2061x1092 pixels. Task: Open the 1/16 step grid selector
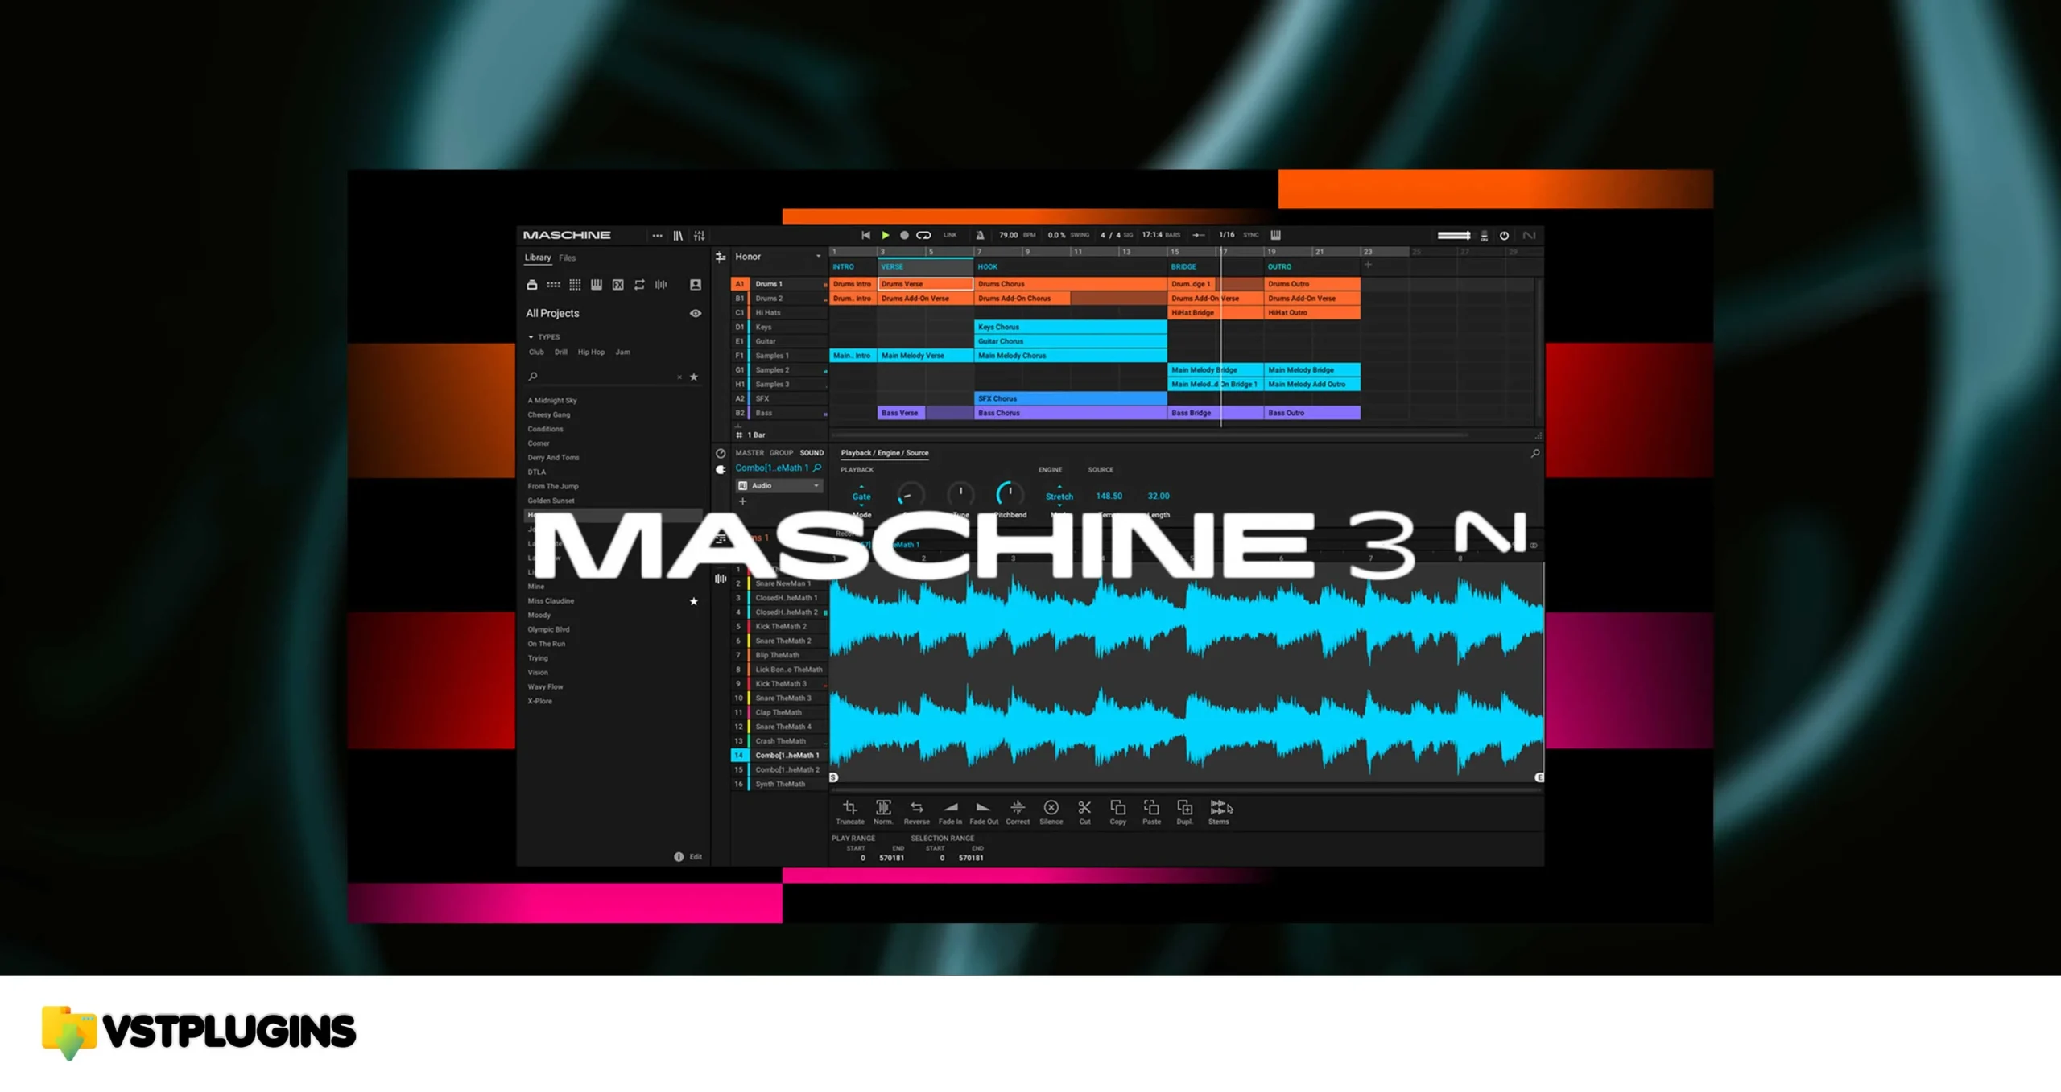click(x=1227, y=235)
